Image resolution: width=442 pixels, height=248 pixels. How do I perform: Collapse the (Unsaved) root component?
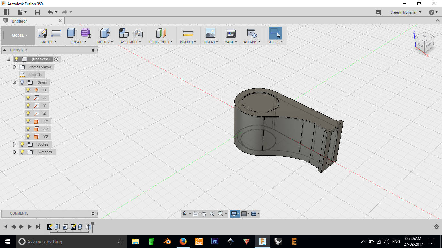pos(8,59)
